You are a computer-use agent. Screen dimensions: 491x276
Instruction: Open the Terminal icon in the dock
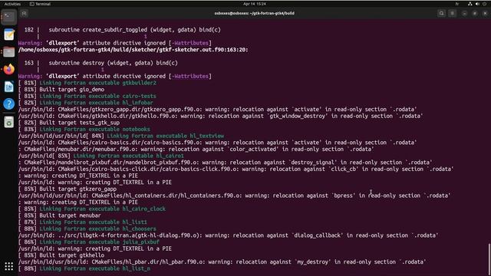click(8, 17)
